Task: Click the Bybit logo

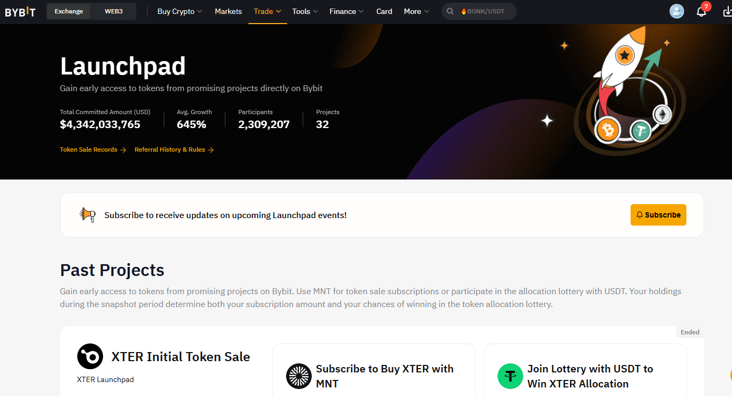Action: [20, 12]
